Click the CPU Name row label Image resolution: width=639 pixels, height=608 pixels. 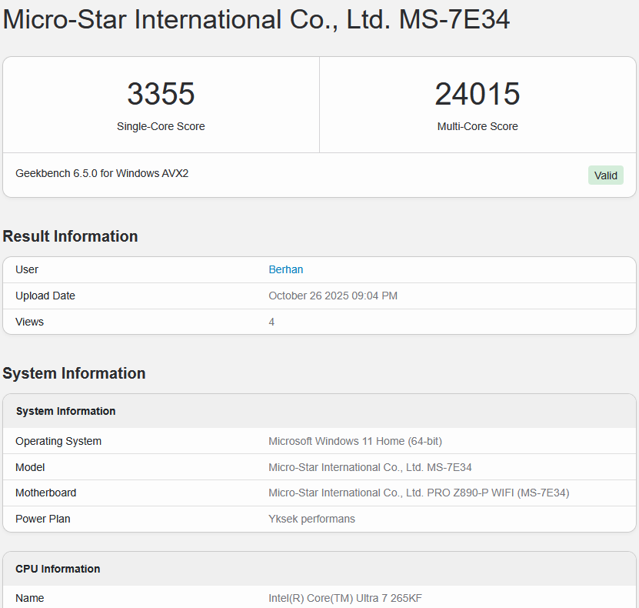[x=30, y=598]
